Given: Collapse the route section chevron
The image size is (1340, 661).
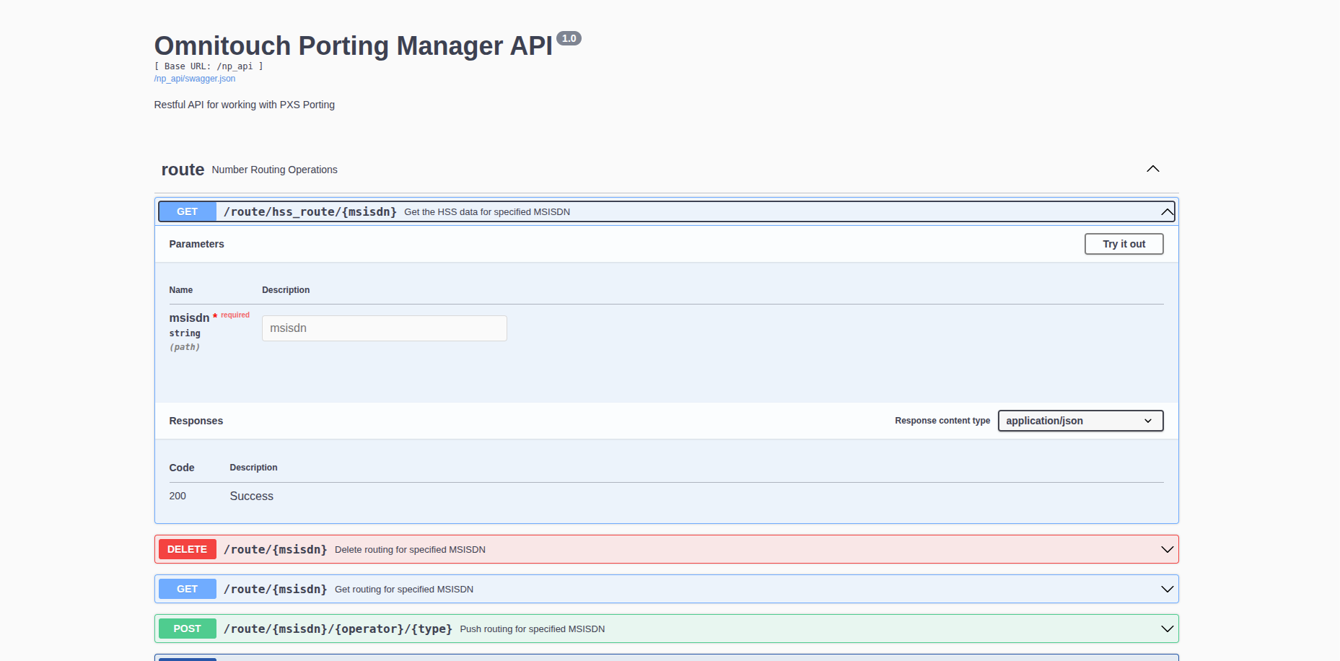Looking at the screenshot, I should tap(1153, 169).
